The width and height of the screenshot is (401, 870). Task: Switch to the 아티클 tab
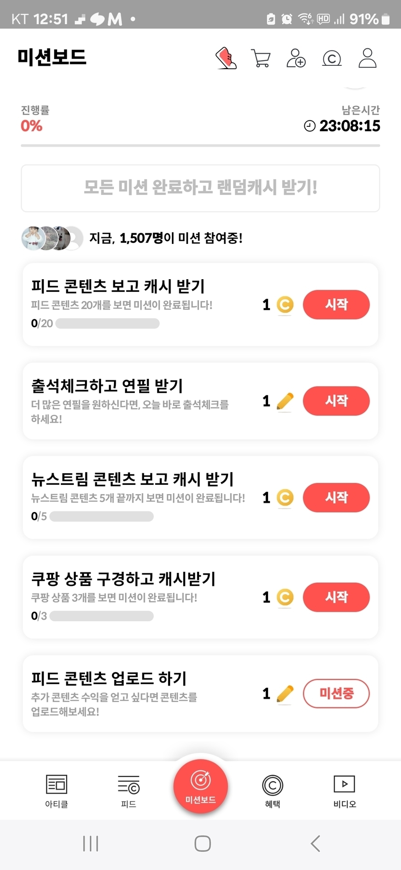57,791
